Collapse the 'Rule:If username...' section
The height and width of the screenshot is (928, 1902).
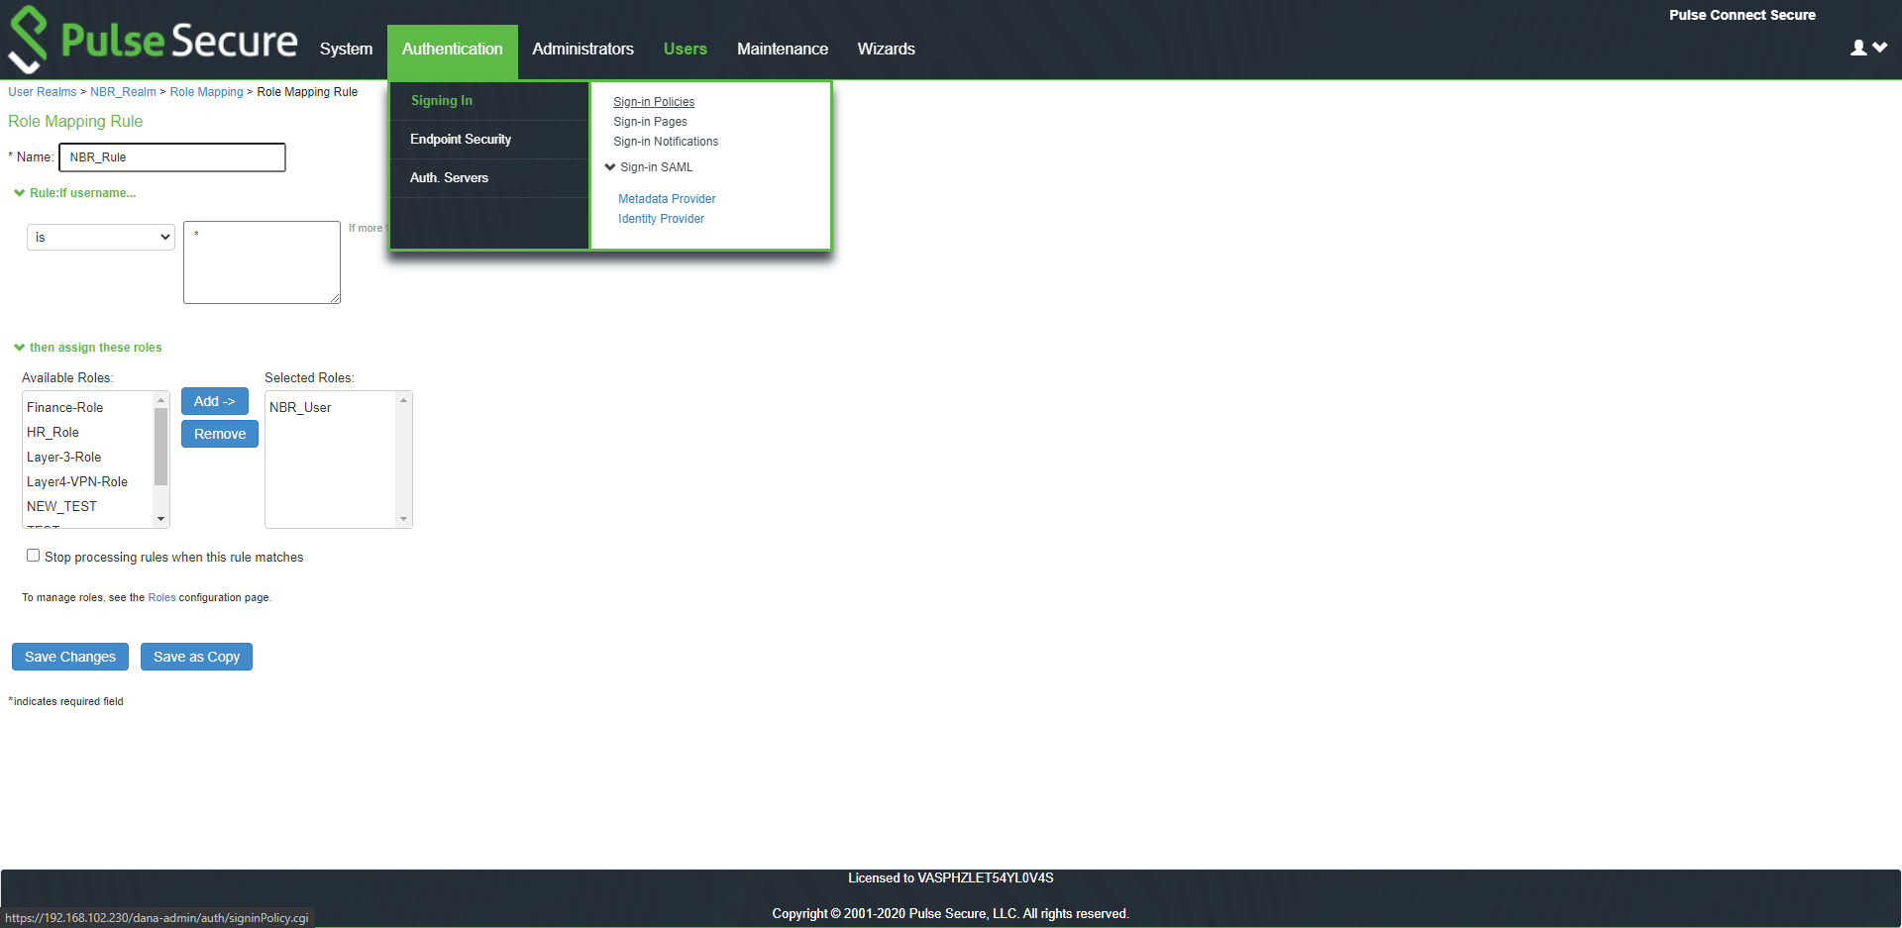19,193
